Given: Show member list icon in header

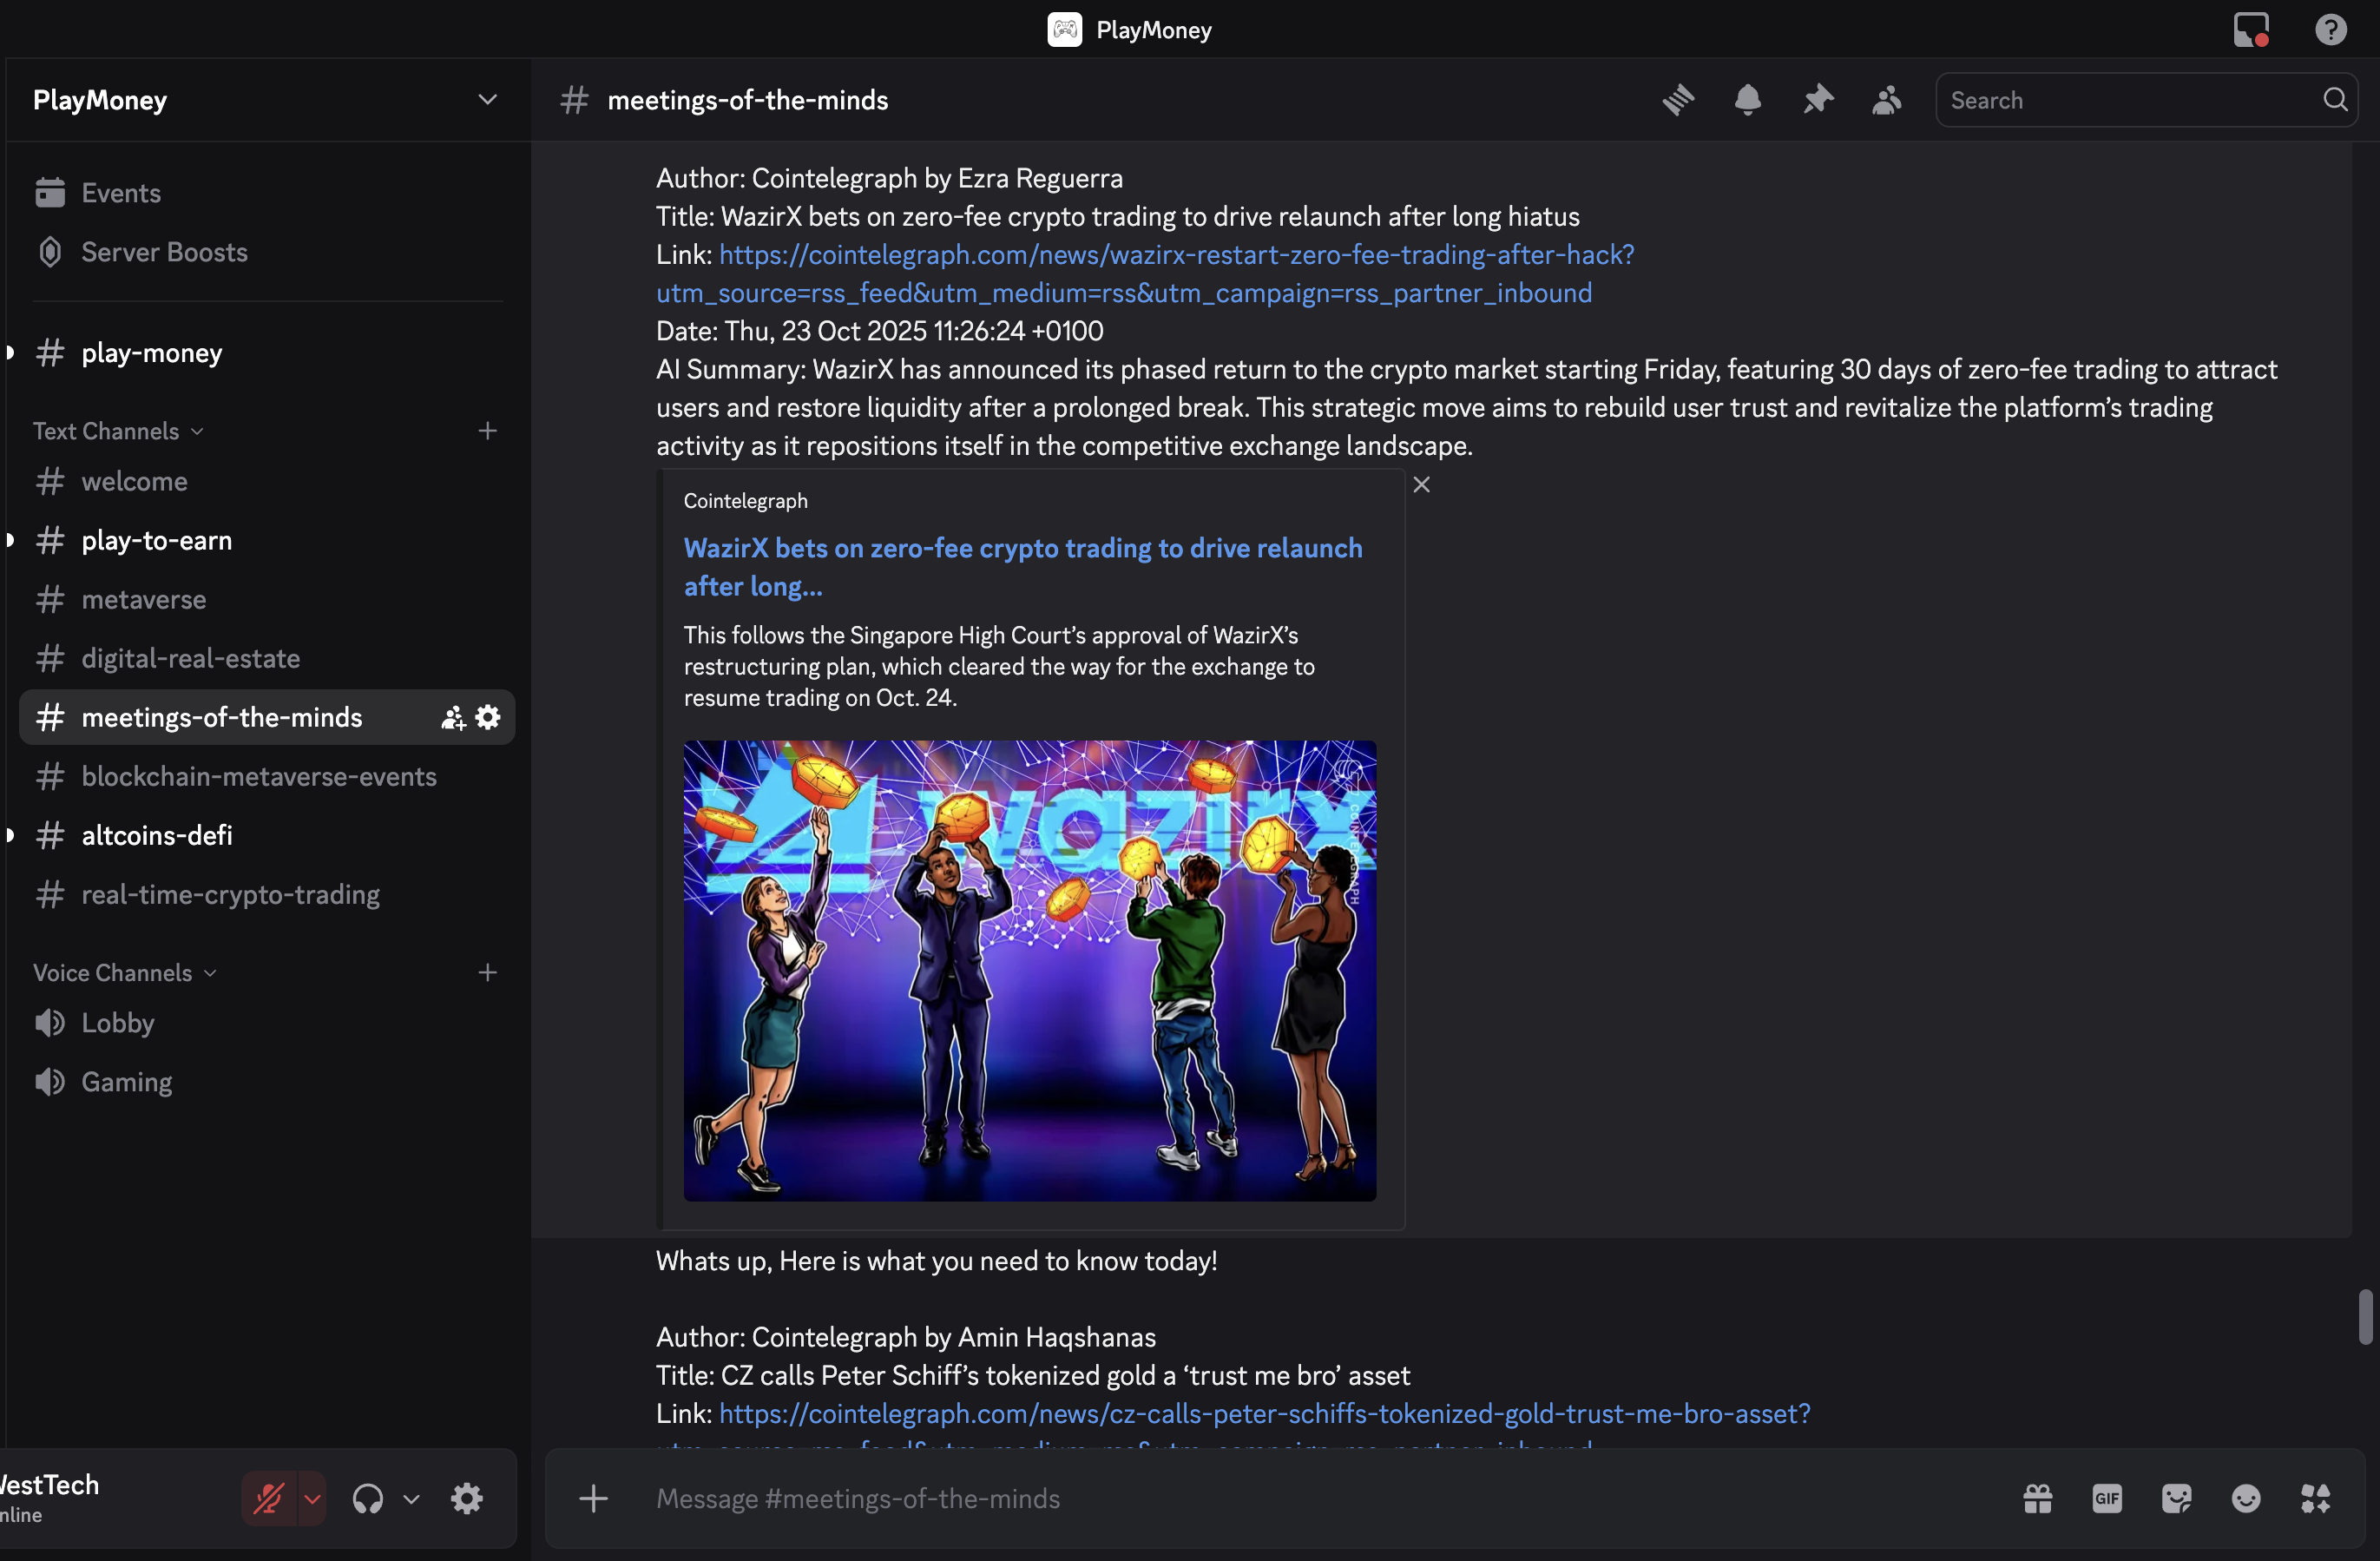Looking at the screenshot, I should pos(1886,100).
